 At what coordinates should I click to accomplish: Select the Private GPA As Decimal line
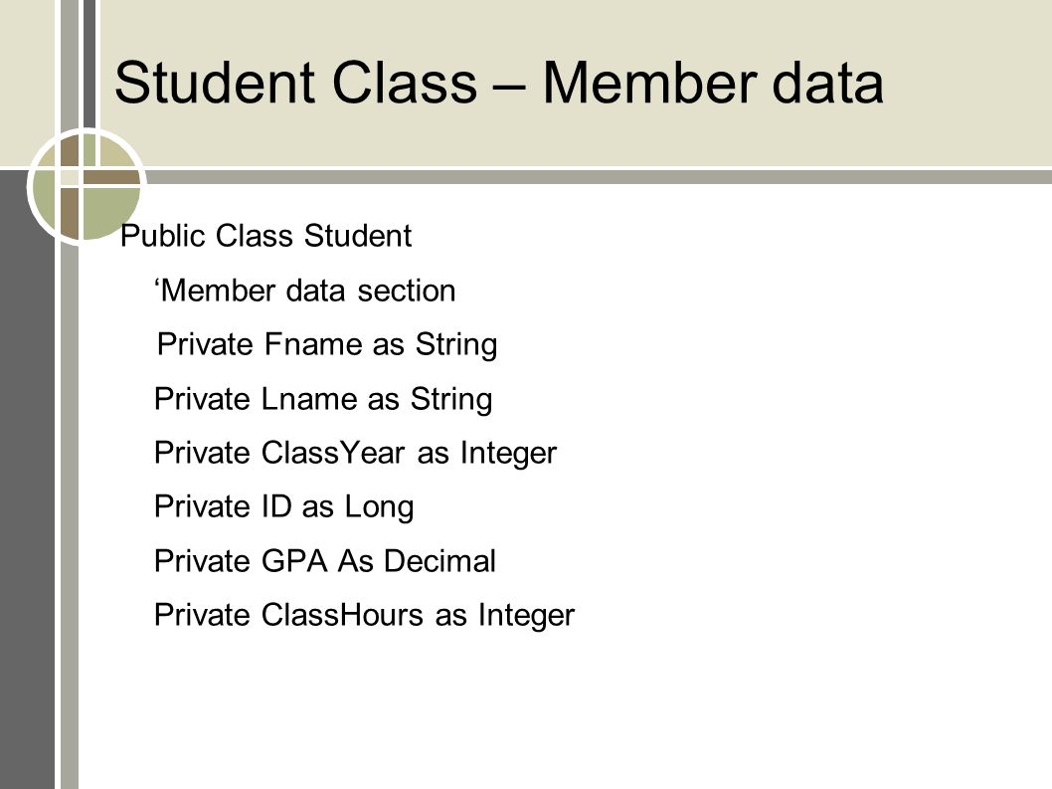[x=325, y=561]
